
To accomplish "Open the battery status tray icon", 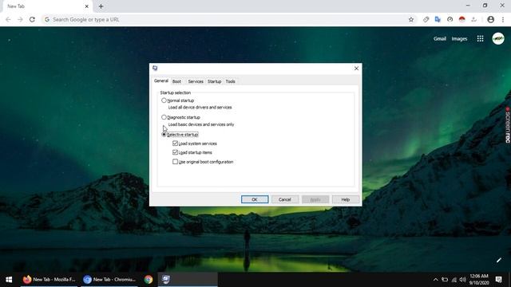I will click(x=445, y=280).
